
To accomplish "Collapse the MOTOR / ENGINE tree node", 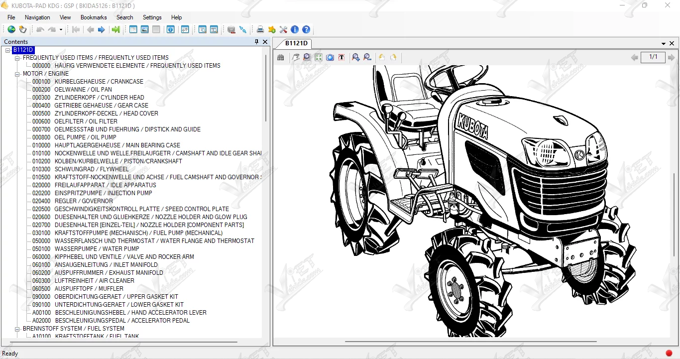I will point(17,74).
